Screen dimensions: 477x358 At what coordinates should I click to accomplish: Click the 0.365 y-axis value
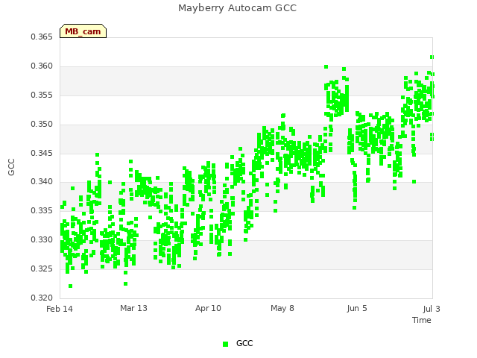tap(42, 37)
